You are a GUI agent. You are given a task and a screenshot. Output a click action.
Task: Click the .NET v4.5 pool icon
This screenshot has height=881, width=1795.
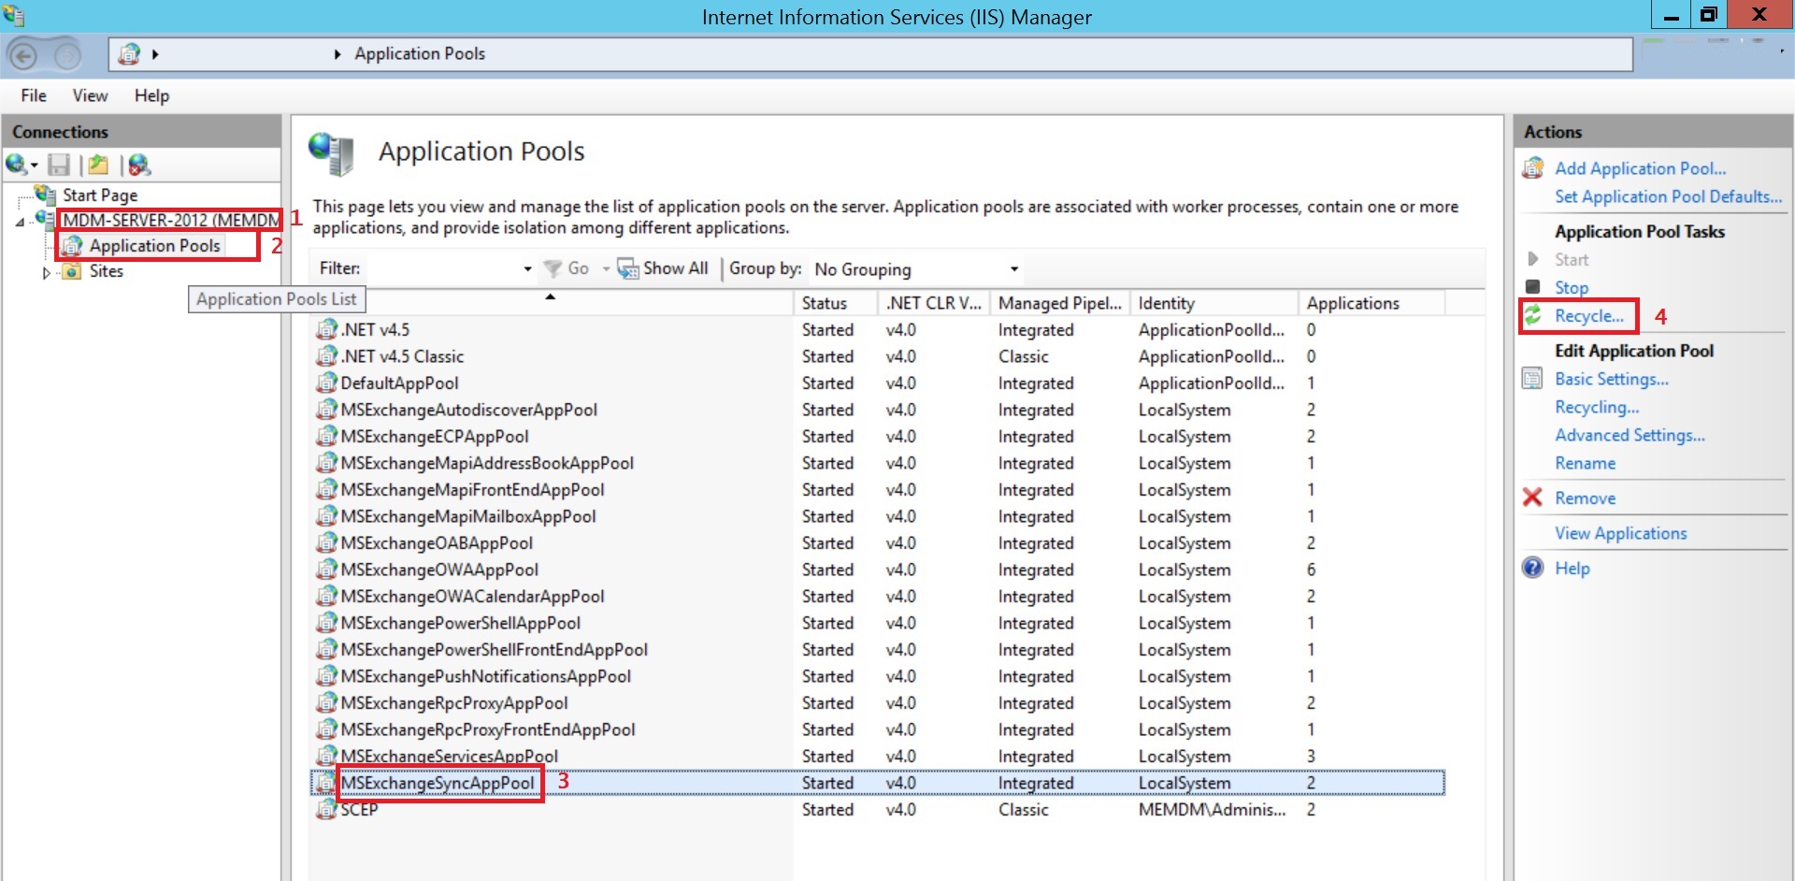pyautogui.click(x=326, y=329)
